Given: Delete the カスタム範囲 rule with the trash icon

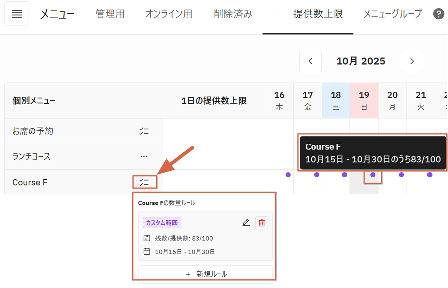Looking at the screenshot, I should coord(262,223).
